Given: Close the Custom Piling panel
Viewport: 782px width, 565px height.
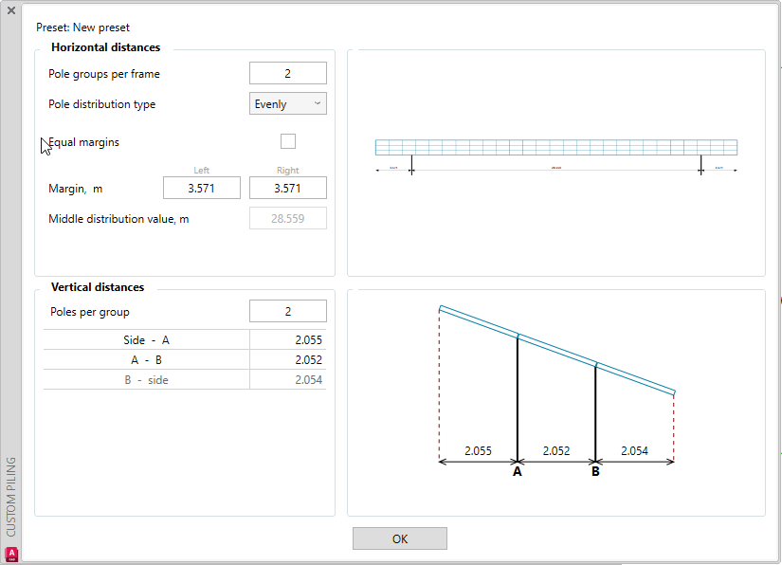Looking at the screenshot, I should pos(11,10).
